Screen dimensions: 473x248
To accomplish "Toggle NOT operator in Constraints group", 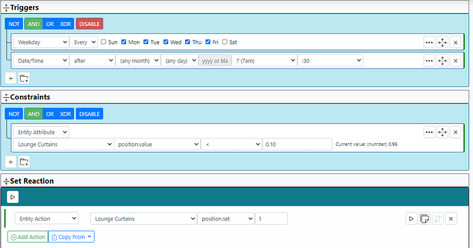I will [x=14, y=114].
